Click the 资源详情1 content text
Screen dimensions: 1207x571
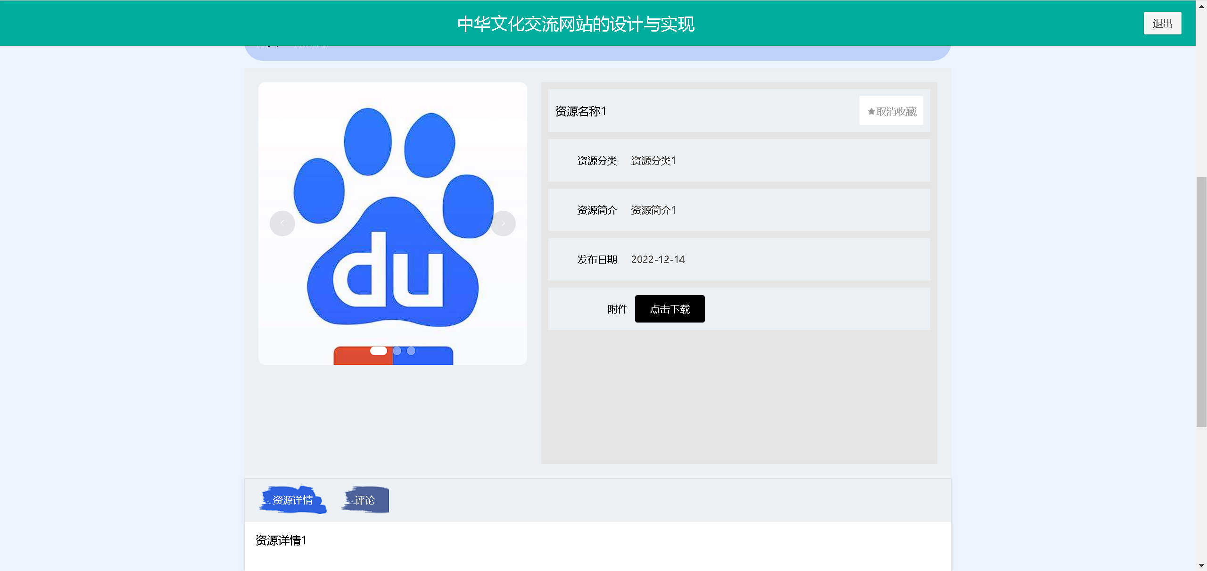(281, 540)
